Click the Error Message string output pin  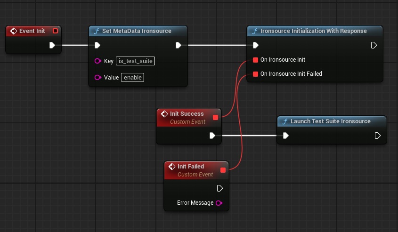click(x=219, y=203)
